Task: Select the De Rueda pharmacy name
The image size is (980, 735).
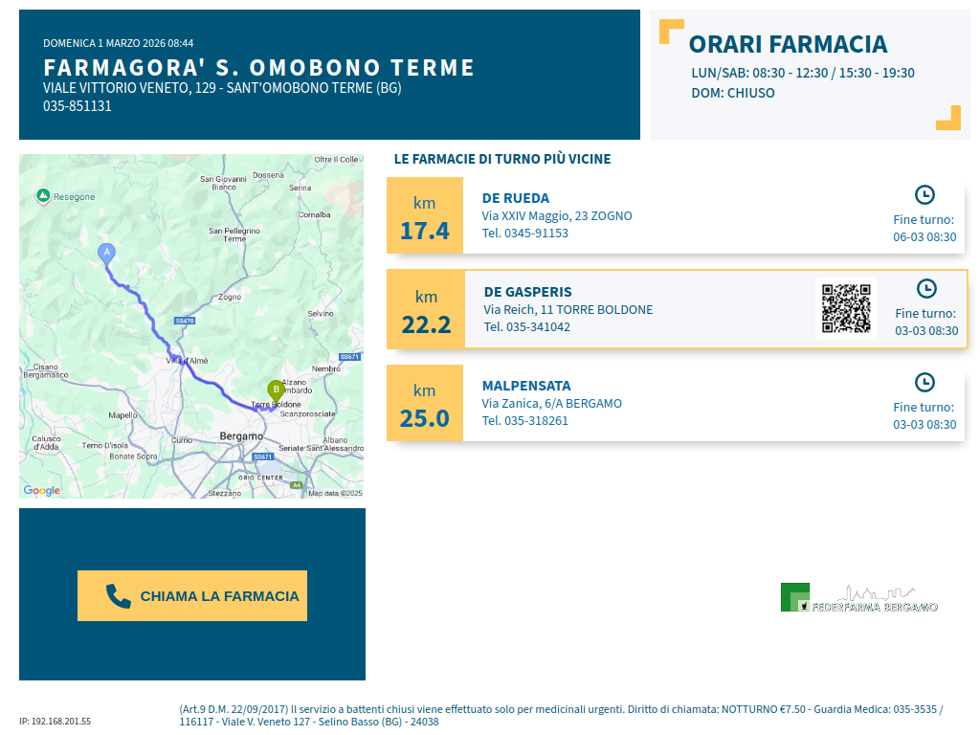Action: [515, 198]
